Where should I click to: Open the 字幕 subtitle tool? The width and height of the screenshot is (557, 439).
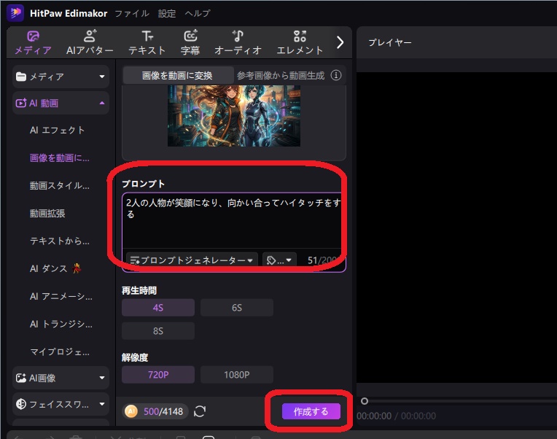[x=190, y=42]
